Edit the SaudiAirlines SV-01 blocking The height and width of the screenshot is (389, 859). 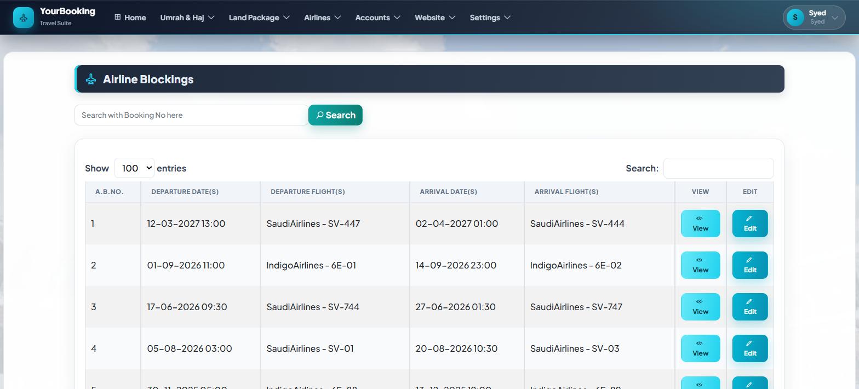tap(750, 348)
